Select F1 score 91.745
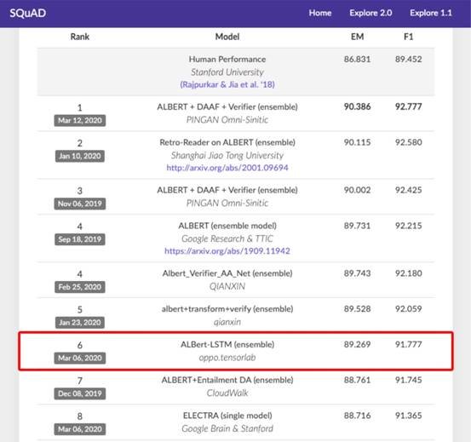 [409, 380]
